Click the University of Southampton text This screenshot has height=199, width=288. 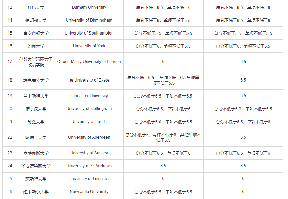[x=89, y=33]
